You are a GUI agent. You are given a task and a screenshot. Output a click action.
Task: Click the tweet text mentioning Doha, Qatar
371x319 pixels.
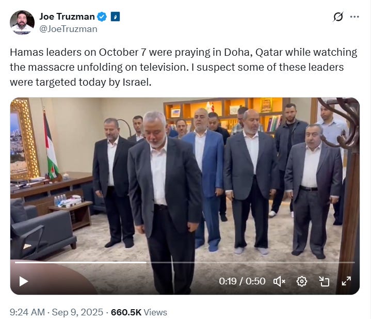253,52
